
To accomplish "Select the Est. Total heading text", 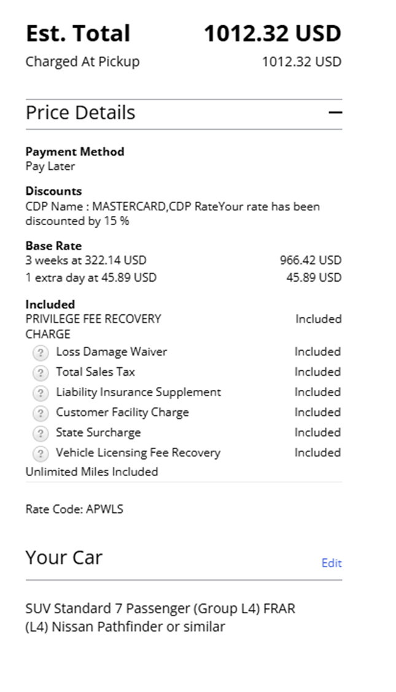I will [78, 33].
